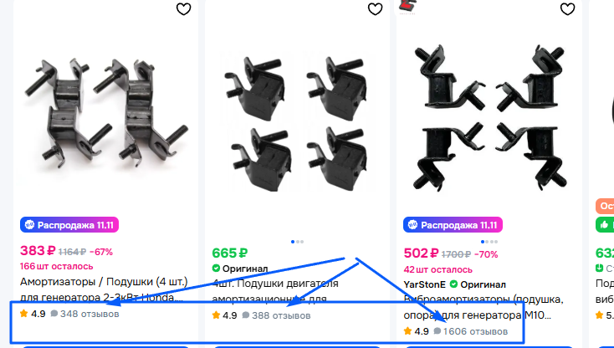The height and width of the screenshot is (348, 614).
Task: Click the Распродажа 11.11 badge on third product
Action: click(x=453, y=225)
